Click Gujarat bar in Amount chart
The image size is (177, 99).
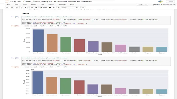pos(162,91)
